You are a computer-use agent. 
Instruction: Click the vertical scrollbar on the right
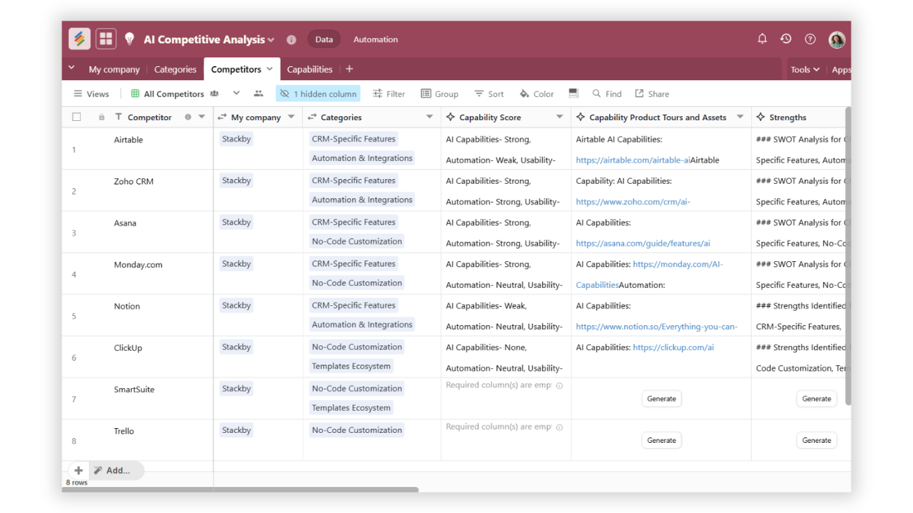[848, 254]
